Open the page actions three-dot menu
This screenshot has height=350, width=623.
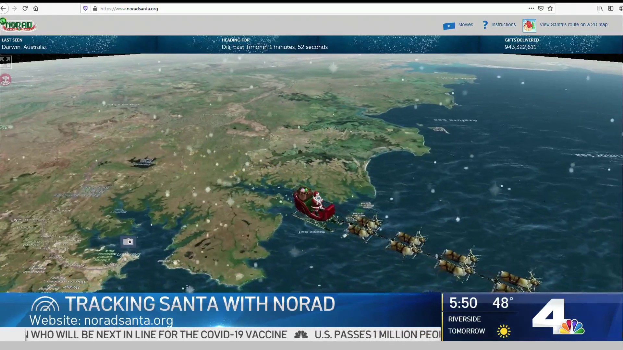click(x=531, y=8)
